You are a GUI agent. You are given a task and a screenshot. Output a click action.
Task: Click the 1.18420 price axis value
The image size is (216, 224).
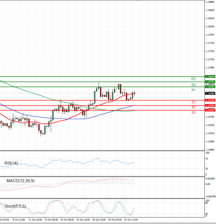tap(210, 18)
